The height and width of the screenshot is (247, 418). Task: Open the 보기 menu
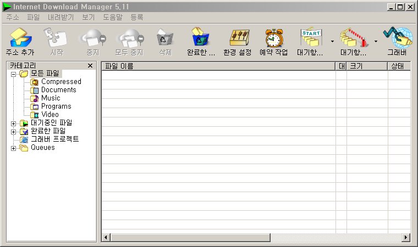88,18
